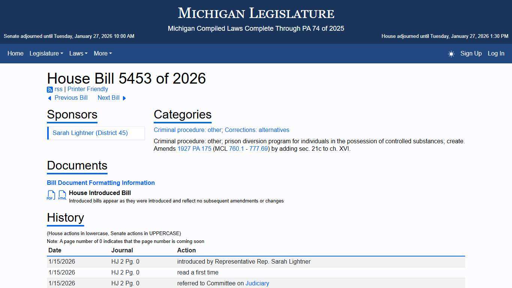Open the Laws dropdown
This screenshot has width=512, height=288.
click(x=78, y=54)
